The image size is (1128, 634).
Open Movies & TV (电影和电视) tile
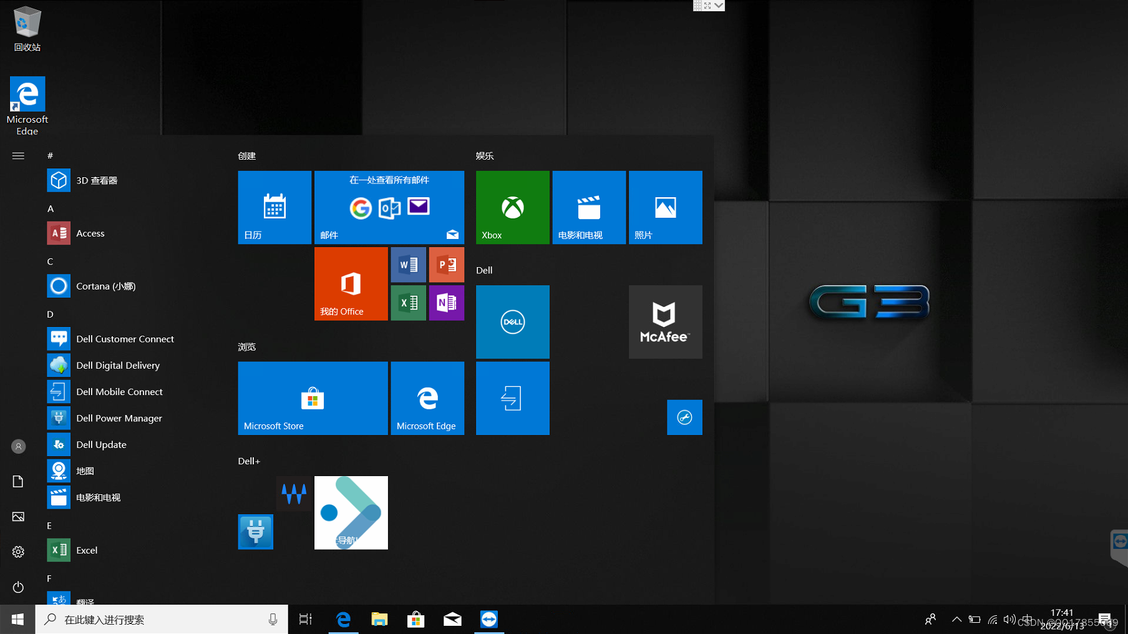tap(589, 207)
